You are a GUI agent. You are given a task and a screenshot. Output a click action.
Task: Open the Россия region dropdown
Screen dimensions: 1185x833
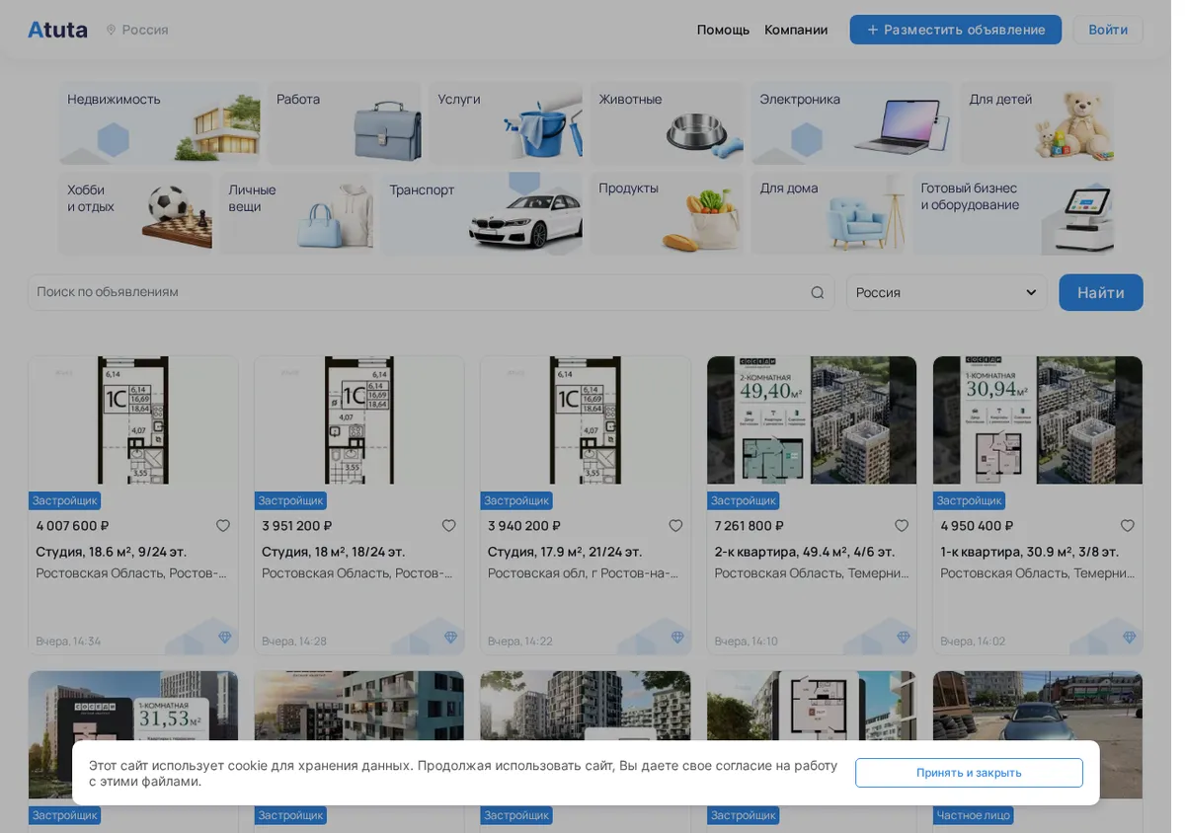[946, 292]
